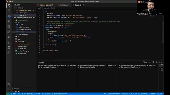
Task: Open the Manage gear icon
Action: pos(9,90)
